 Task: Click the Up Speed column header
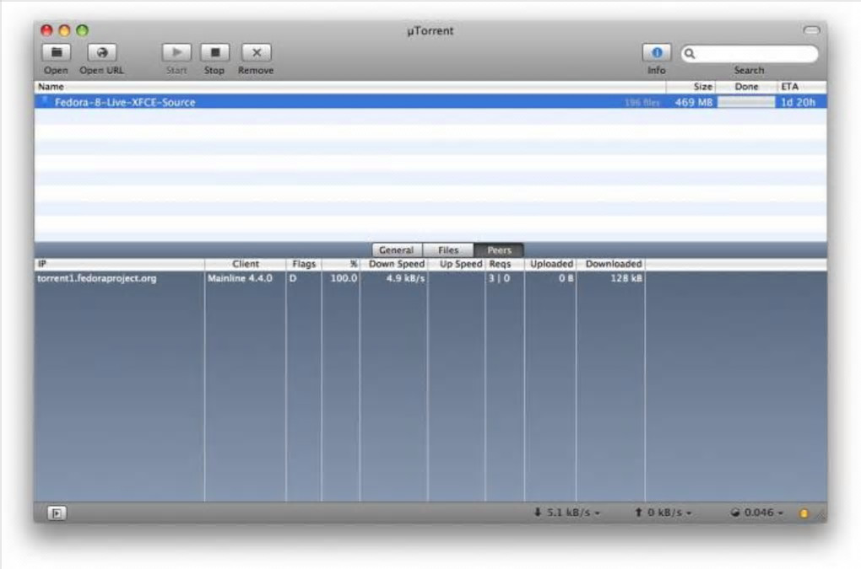(x=457, y=264)
